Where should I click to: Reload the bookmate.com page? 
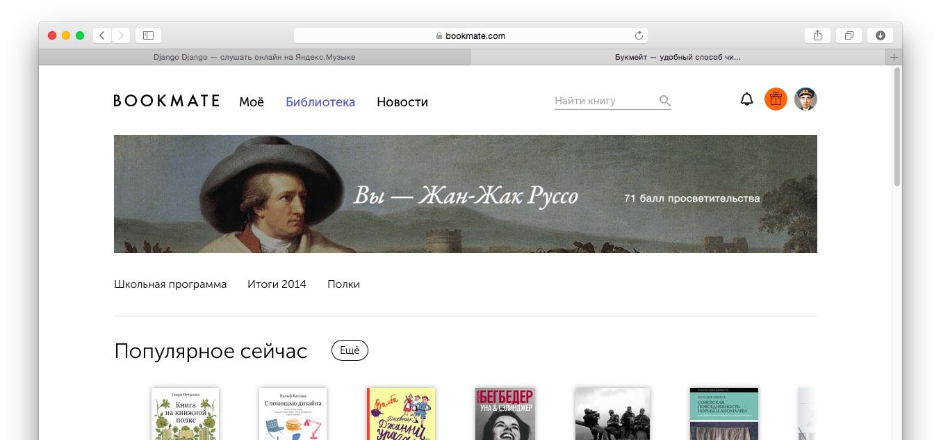[x=639, y=35]
